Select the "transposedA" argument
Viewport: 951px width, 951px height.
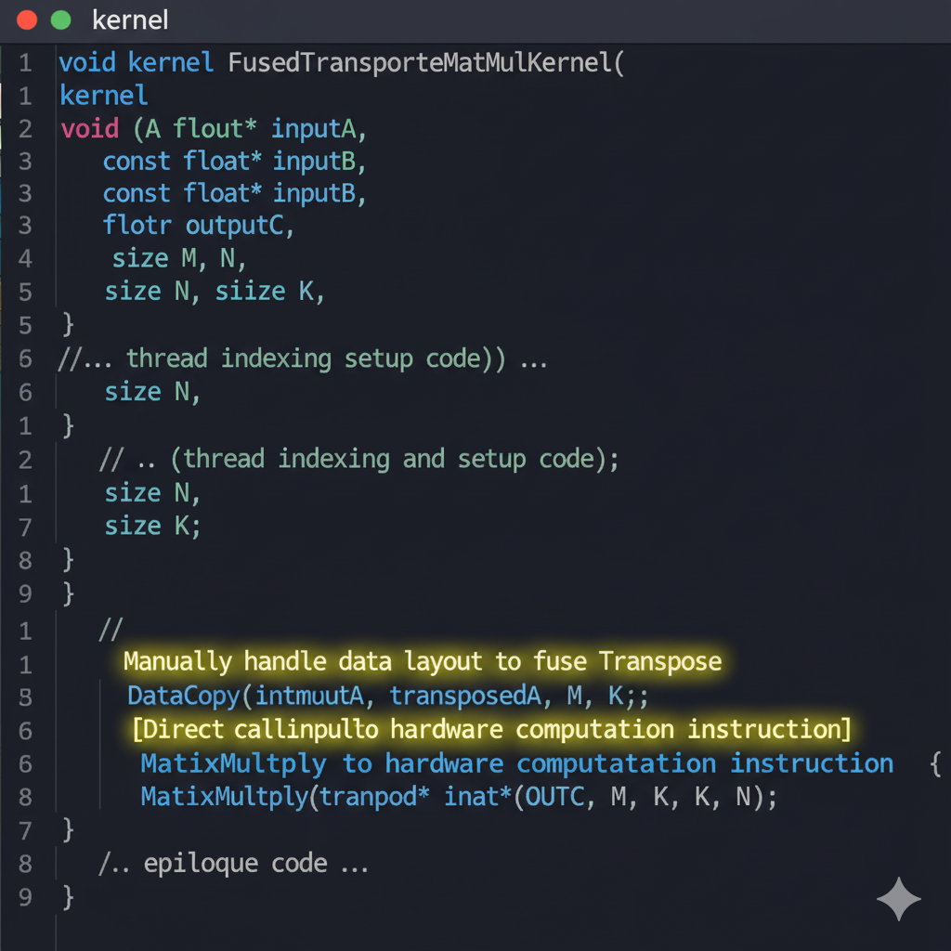tap(466, 696)
